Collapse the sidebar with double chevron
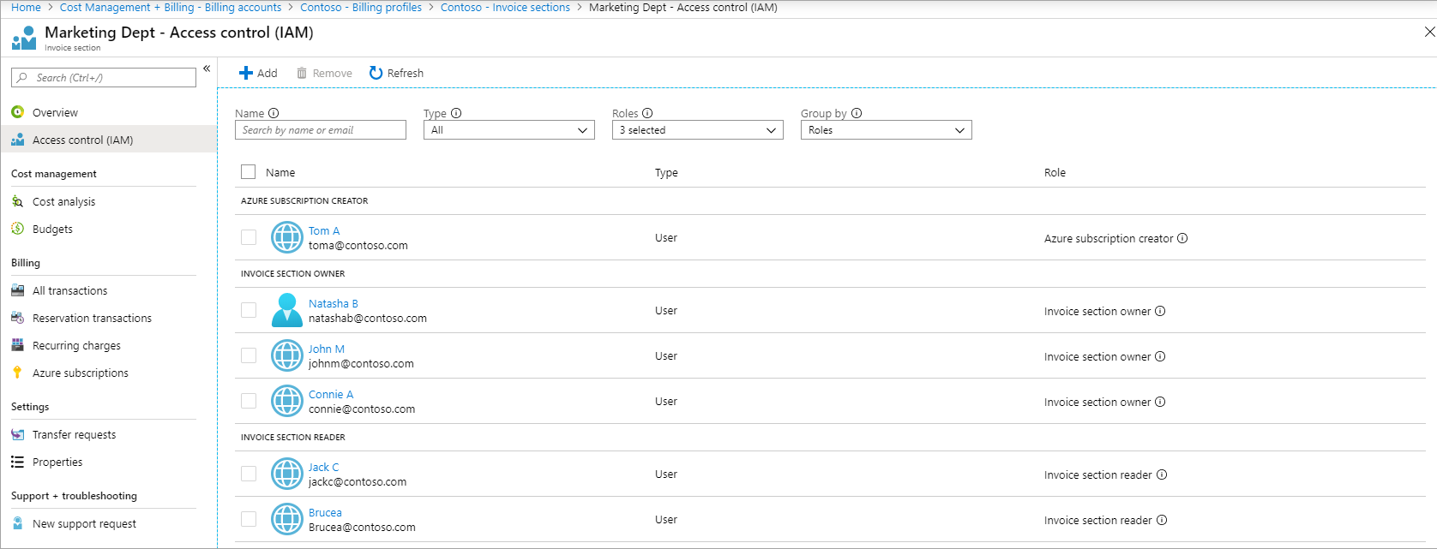This screenshot has height=549, width=1437. (207, 69)
